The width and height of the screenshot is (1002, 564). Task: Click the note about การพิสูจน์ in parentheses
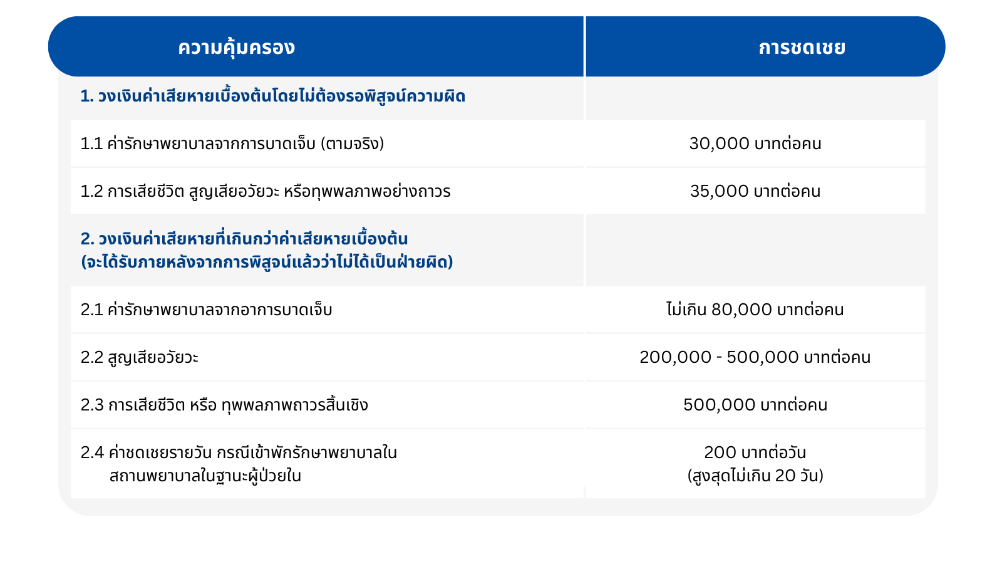pos(267,262)
